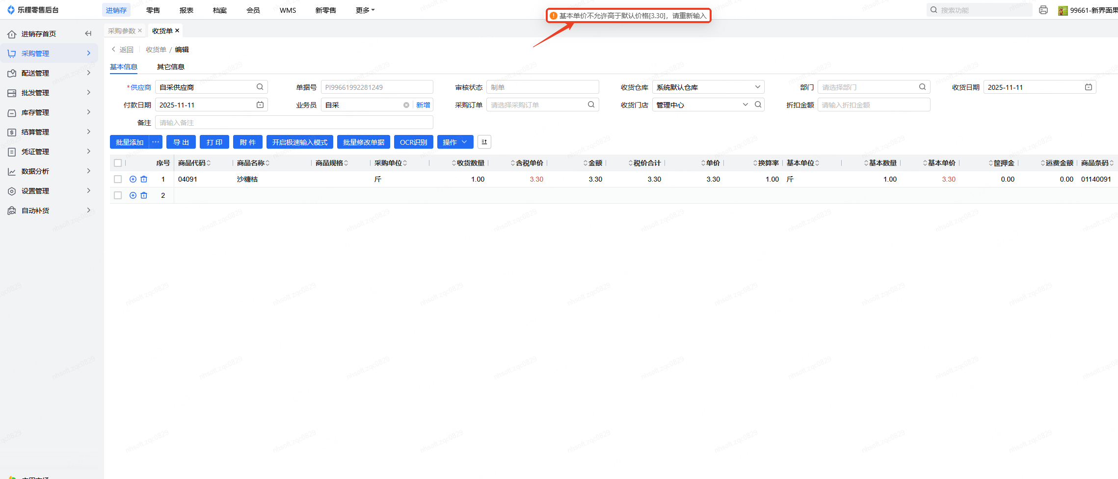Click the 收货门店 search icon
This screenshot has height=479, width=1118.
coord(758,105)
